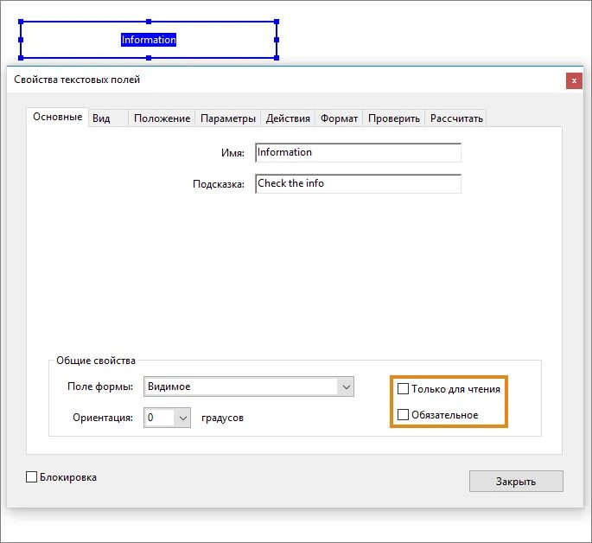Switch to the Основные tab

[x=57, y=117]
